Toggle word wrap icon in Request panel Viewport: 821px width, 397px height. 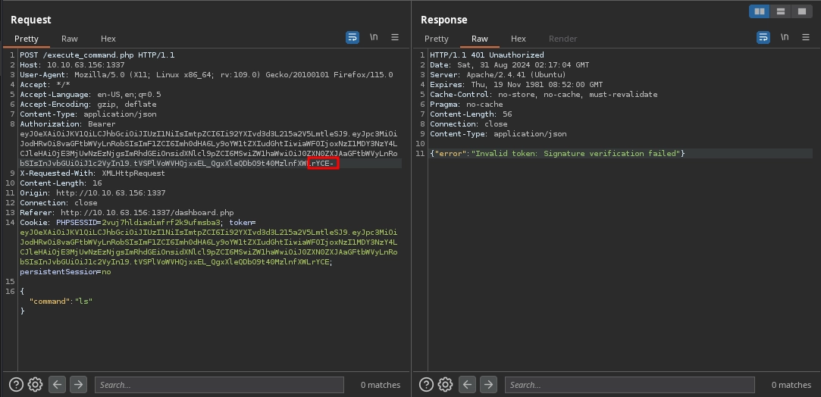tap(353, 37)
